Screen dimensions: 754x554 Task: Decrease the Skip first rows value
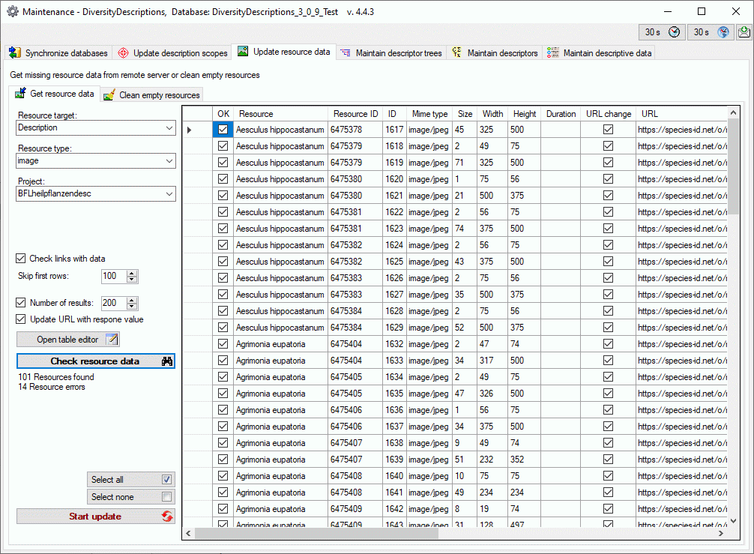coord(132,280)
